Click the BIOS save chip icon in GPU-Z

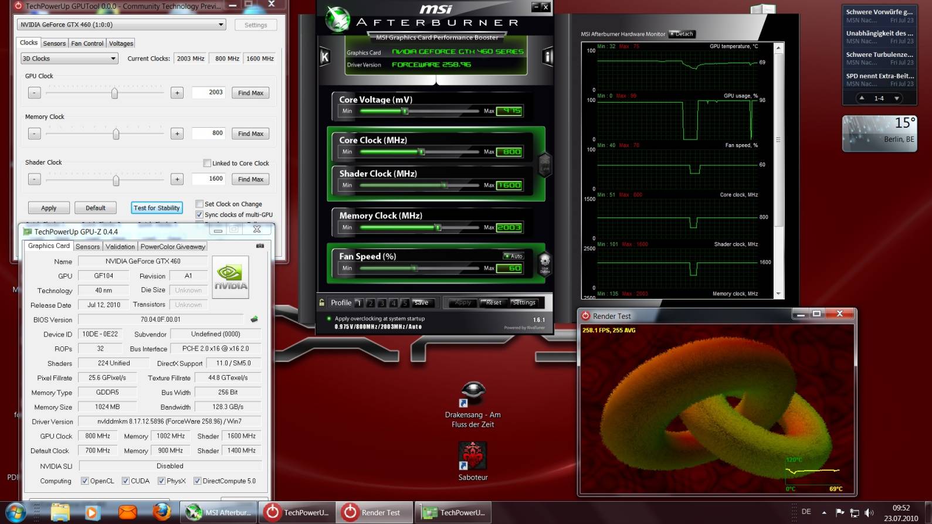tap(254, 319)
